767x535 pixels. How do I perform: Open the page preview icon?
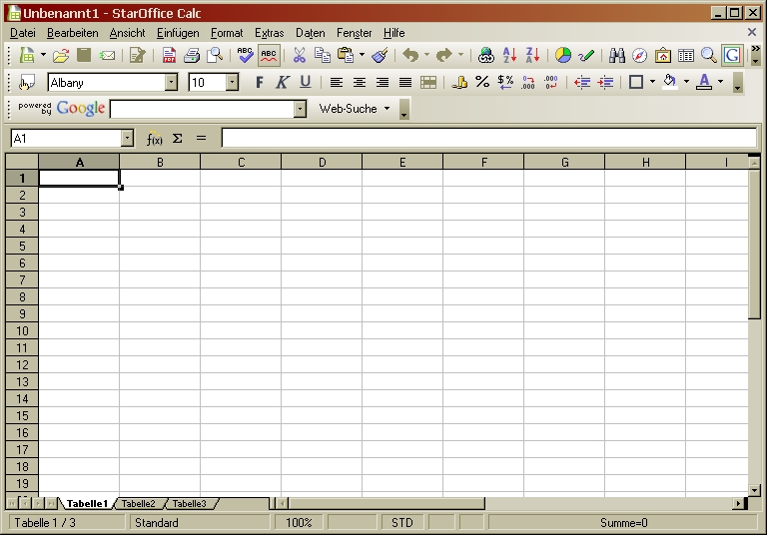click(x=215, y=55)
